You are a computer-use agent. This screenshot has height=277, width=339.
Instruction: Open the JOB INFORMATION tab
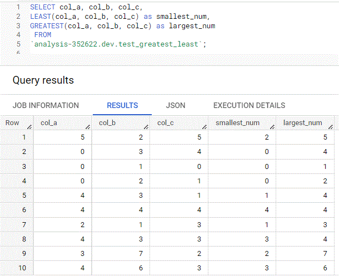pyautogui.click(x=46, y=105)
